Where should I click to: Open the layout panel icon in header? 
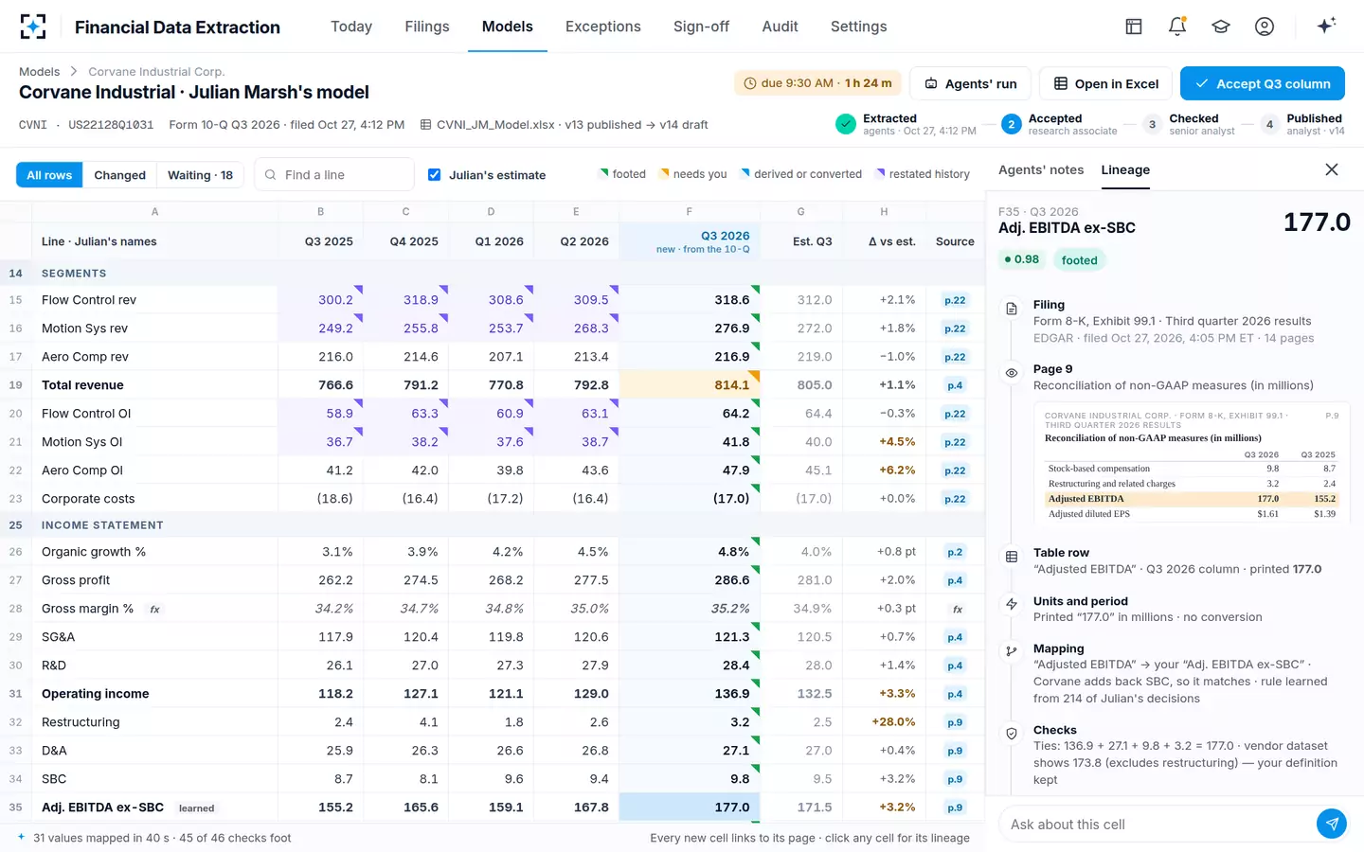pyautogui.click(x=1134, y=27)
